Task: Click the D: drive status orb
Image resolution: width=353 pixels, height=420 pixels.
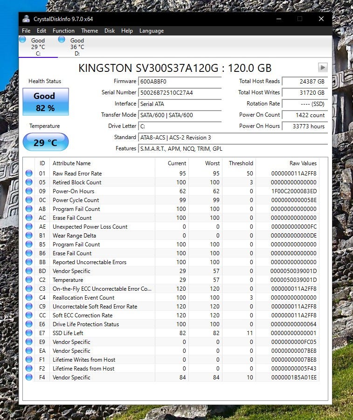Action: [x=62, y=40]
